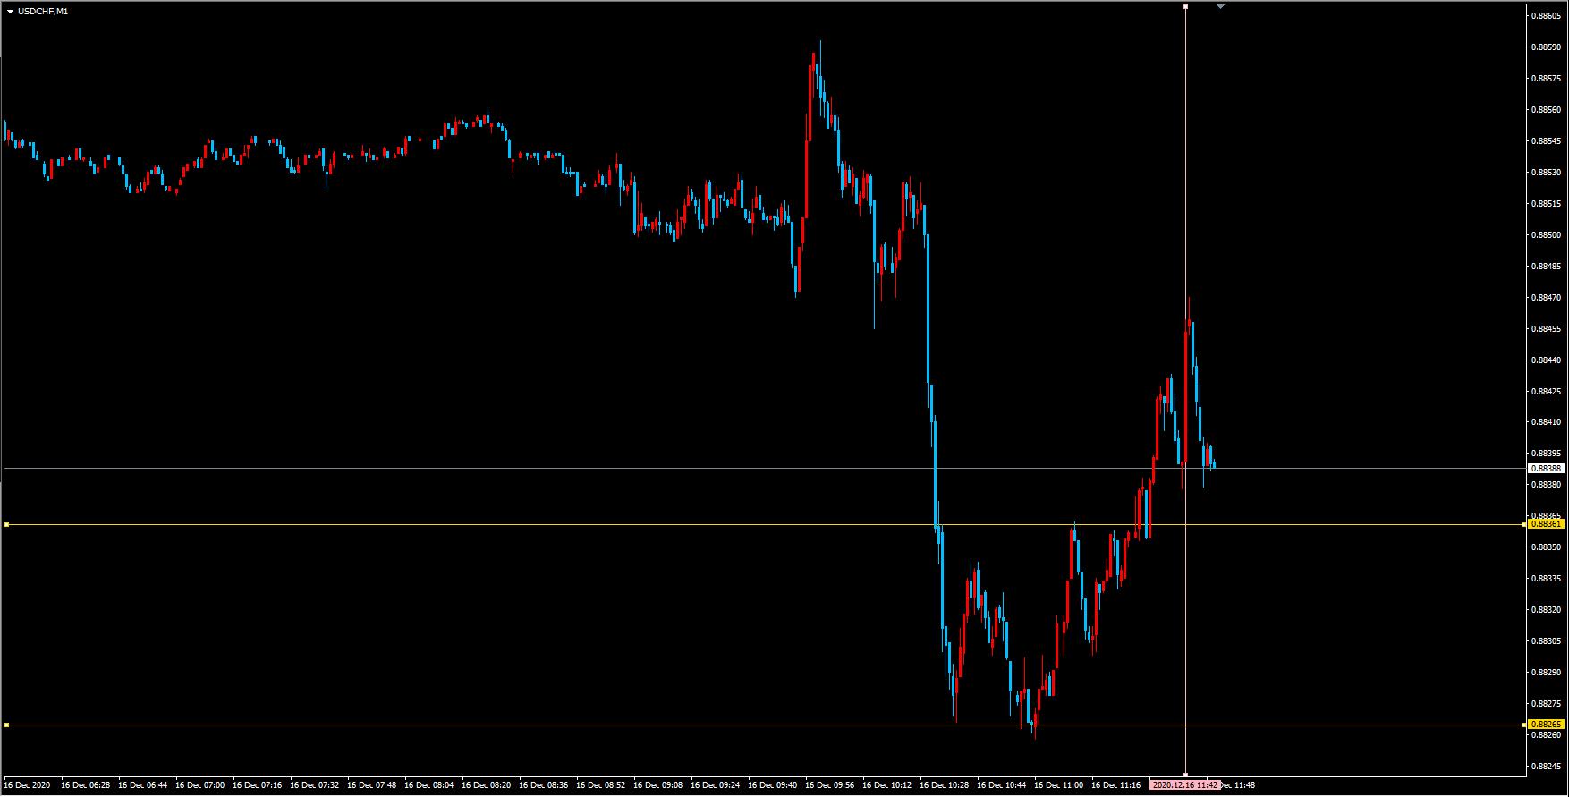Click left handle of the 0.88361 horizontal line
Viewport: 1569px width, 797px height.
coord(7,525)
